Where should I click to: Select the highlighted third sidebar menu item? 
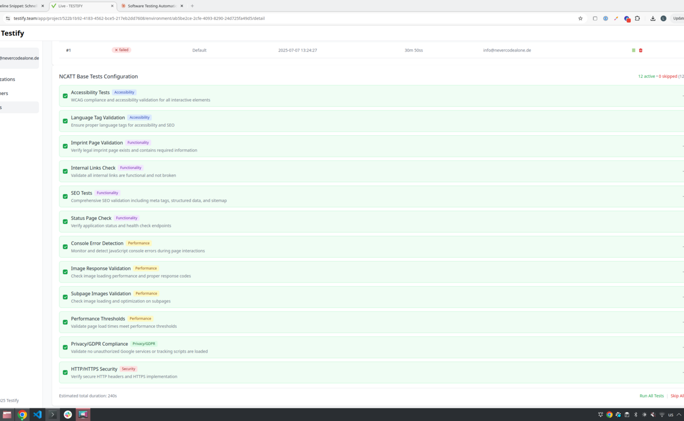tap(19, 107)
